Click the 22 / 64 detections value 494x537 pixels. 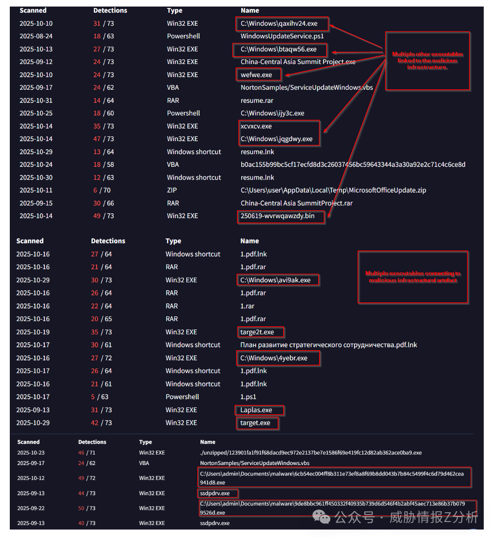coord(101,306)
